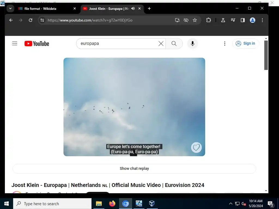Click the scrollbar down arrow
Screen dimensions: 279x209
(266, 191)
